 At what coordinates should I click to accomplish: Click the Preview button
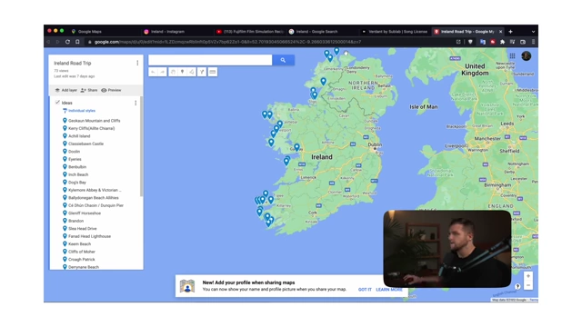click(x=111, y=90)
